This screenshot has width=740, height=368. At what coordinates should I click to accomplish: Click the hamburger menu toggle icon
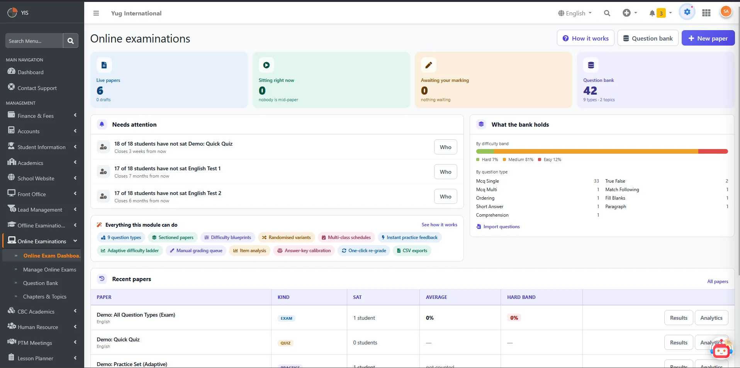[x=96, y=13]
